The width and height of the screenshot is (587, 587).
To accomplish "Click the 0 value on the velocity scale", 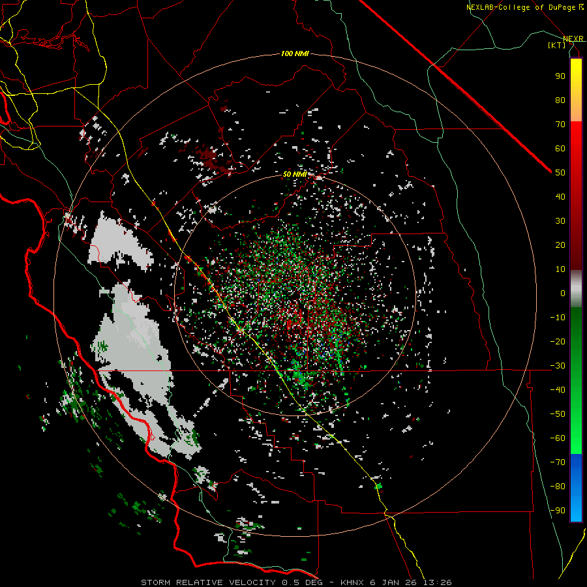I will pyautogui.click(x=563, y=293).
